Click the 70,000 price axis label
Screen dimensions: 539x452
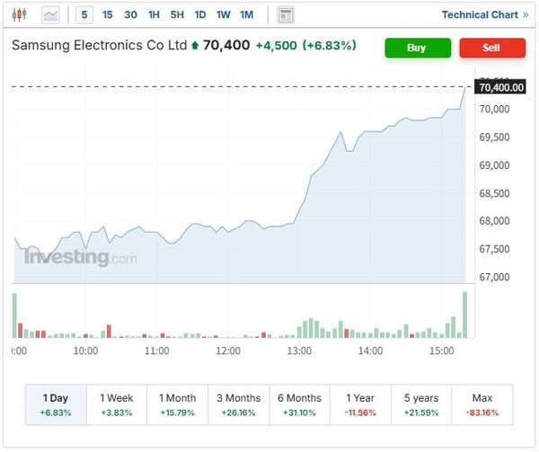[x=494, y=109]
